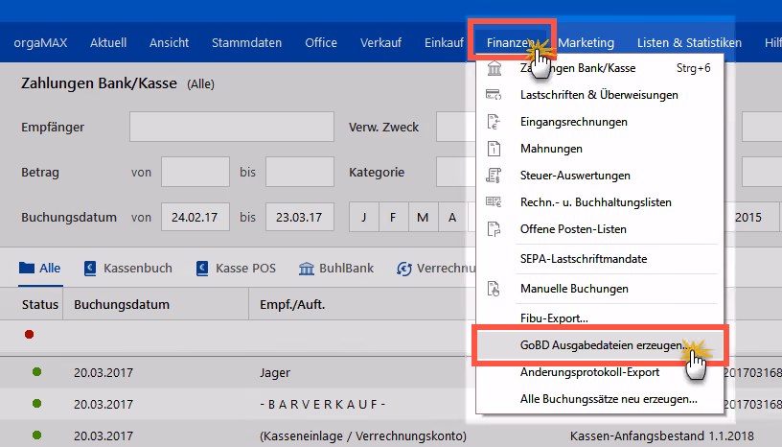Open the Marketing menu
The height and width of the screenshot is (447, 782).
pos(586,43)
